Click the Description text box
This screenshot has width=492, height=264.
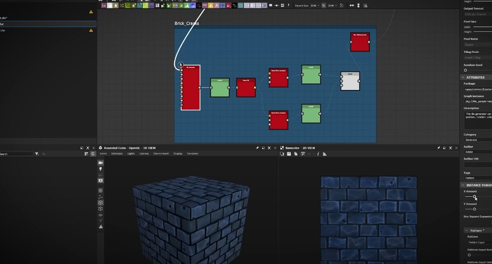478,120
